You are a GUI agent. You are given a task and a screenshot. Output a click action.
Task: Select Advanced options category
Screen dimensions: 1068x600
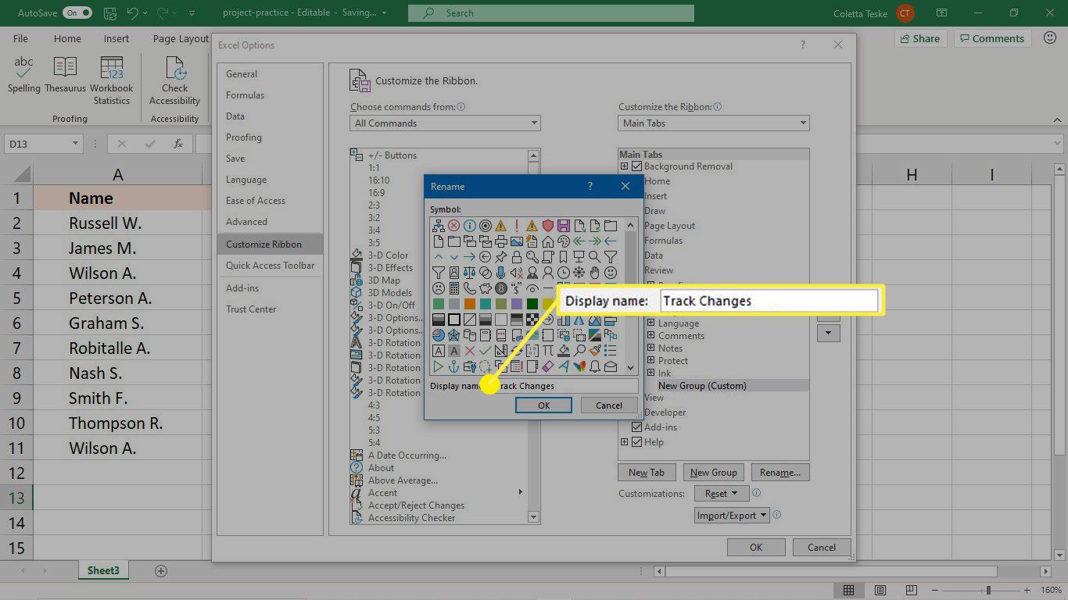click(x=270, y=222)
